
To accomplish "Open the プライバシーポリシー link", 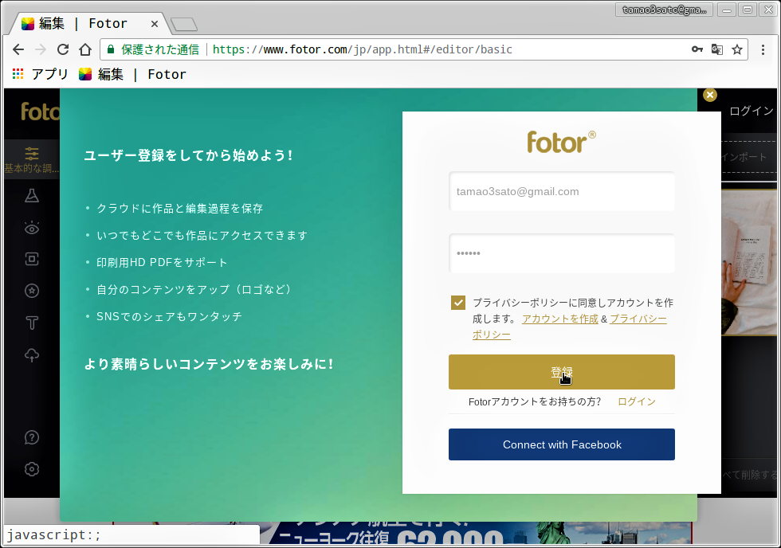I will 638,319.
